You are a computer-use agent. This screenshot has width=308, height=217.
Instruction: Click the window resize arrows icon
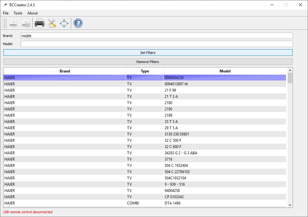point(64,23)
